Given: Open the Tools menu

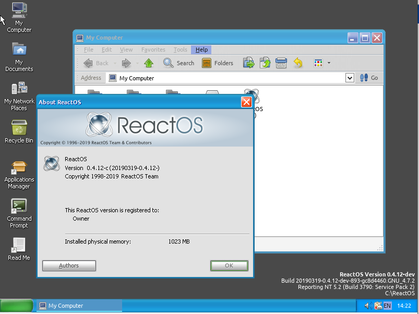Looking at the screenshot, I should [180, 50].
